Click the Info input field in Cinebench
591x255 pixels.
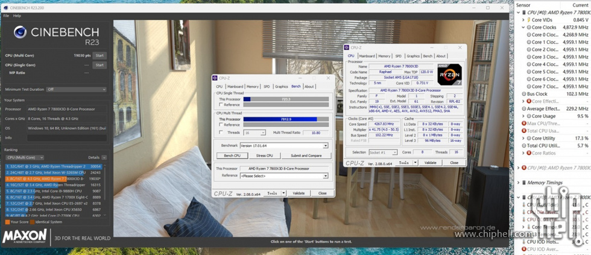(67, 138)
